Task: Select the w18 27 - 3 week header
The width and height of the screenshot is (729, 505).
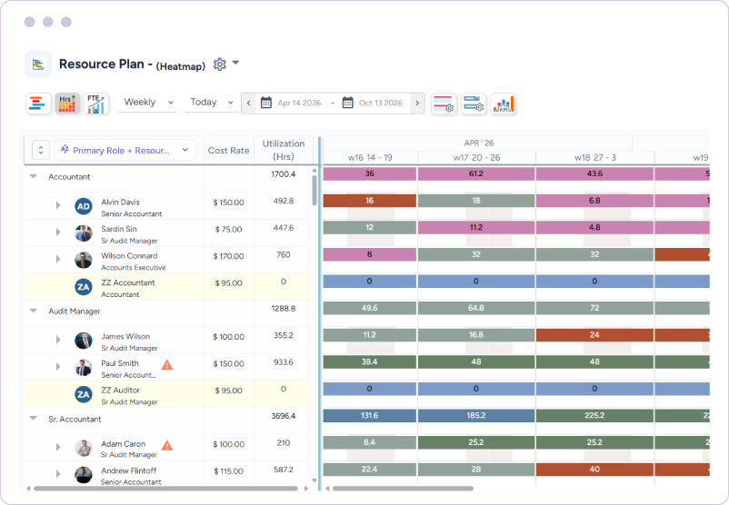Action: click(x=595, y=157)
